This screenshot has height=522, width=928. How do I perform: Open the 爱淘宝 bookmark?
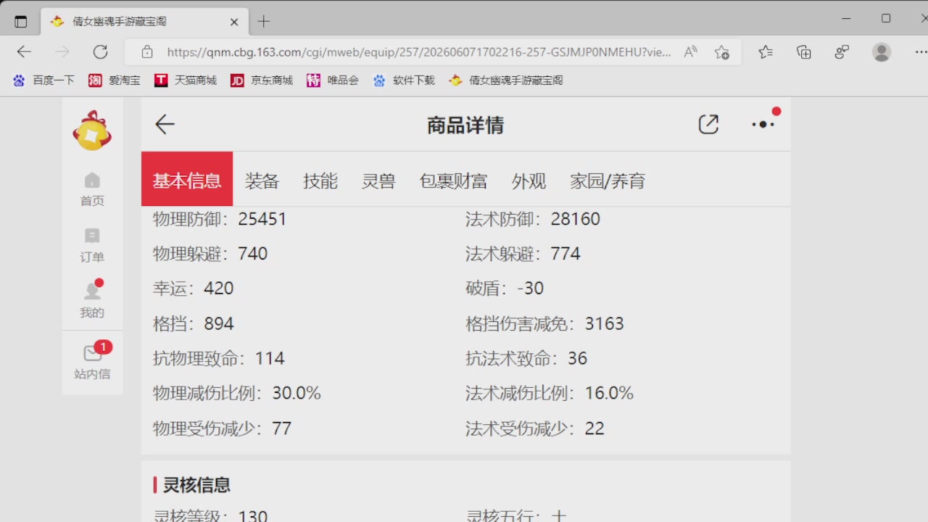(115, 80)
